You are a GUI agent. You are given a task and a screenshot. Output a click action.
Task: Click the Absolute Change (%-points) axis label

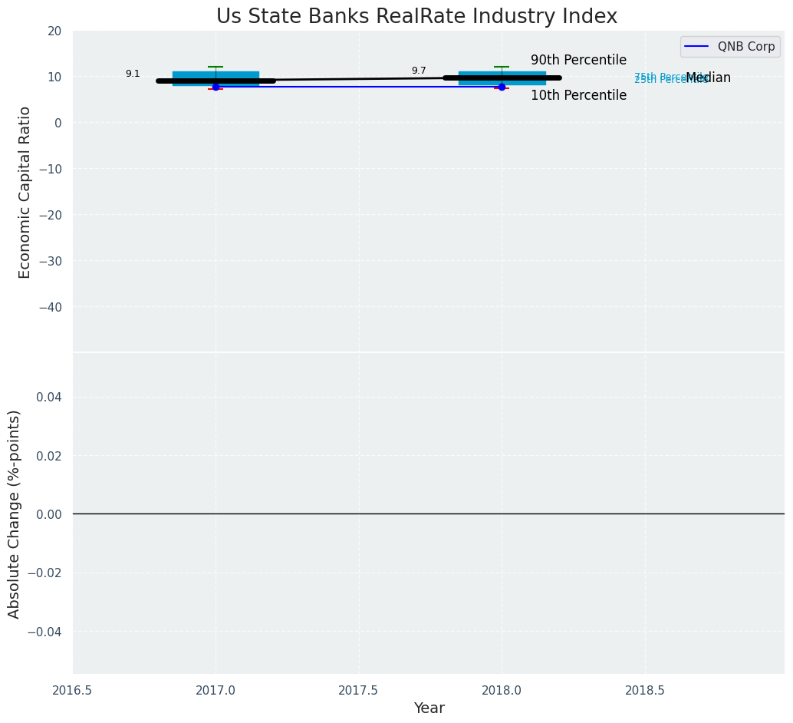pyautogui.click(x=15, y=513)
